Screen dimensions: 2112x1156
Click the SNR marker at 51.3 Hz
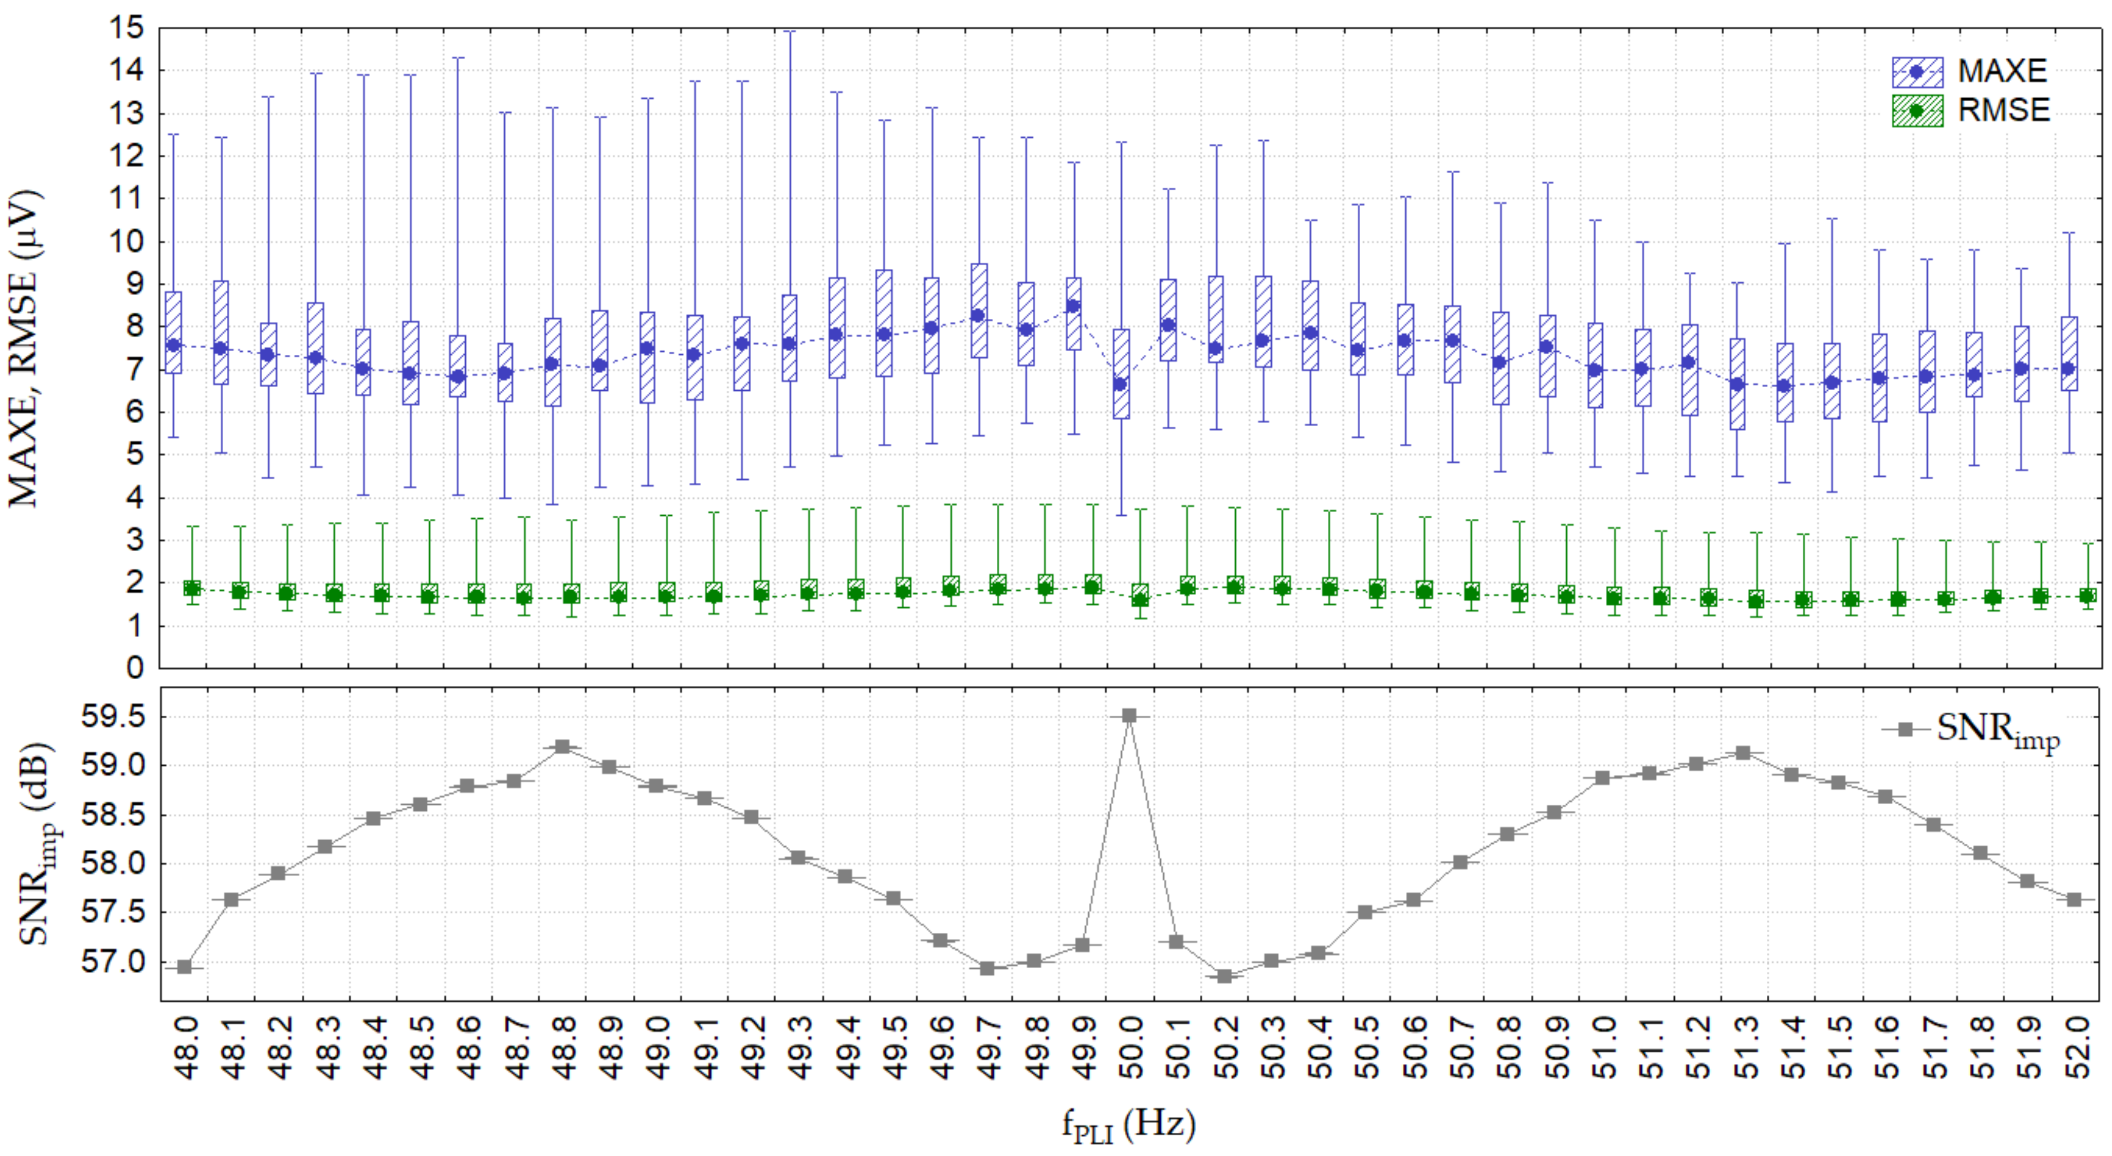click(1744, 753)
